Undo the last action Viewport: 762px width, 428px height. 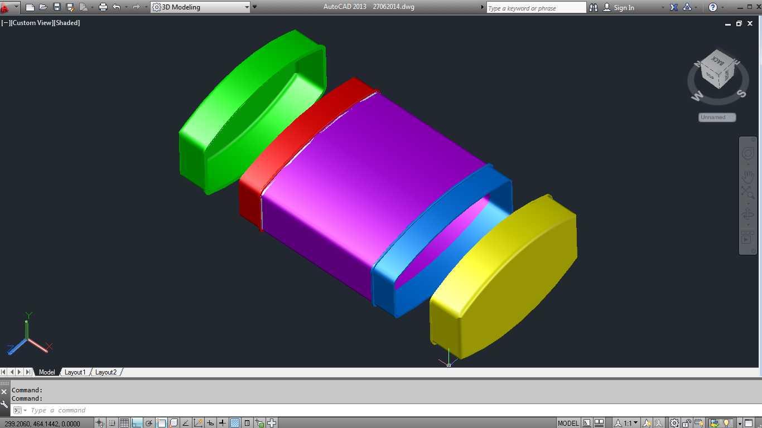coord(116,7)
